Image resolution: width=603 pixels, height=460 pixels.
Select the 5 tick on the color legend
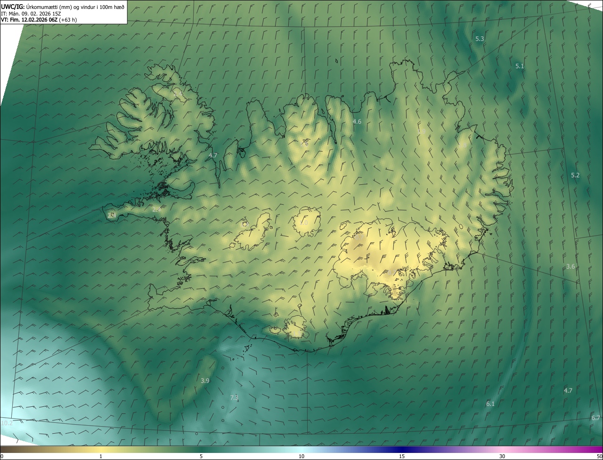(201, 456)
